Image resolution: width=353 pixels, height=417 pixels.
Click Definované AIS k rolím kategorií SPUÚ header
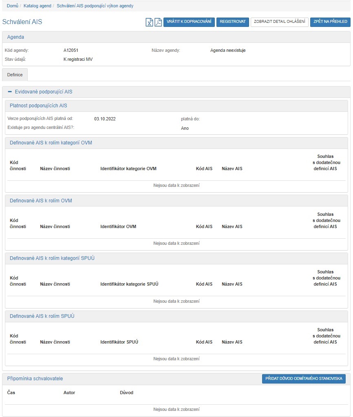point(52,258)
